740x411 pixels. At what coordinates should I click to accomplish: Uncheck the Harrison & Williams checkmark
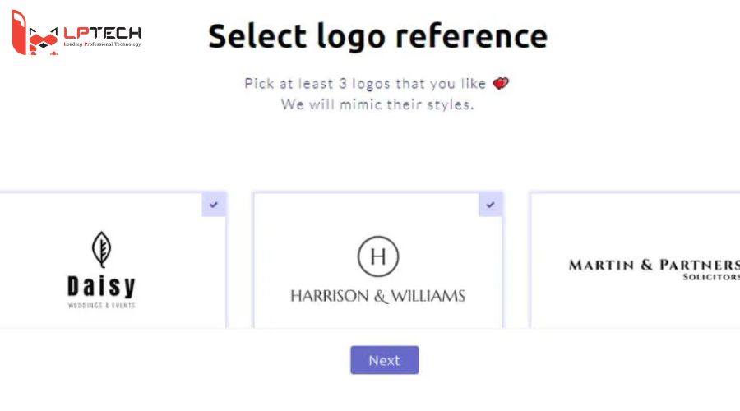(491, 205)
